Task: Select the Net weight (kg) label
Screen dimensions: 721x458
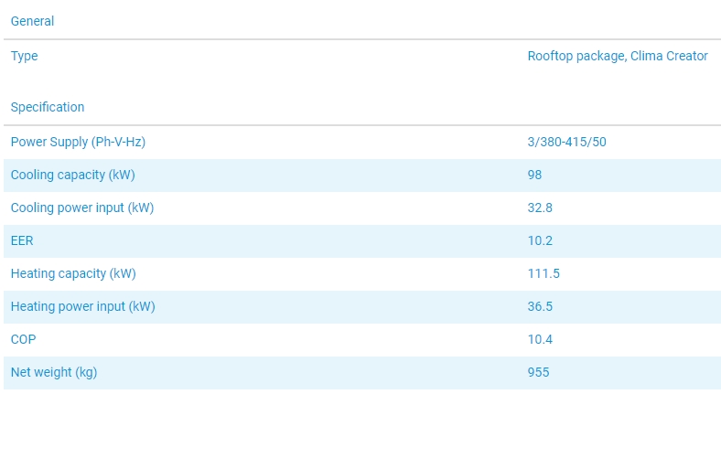Action: point(54,372)
